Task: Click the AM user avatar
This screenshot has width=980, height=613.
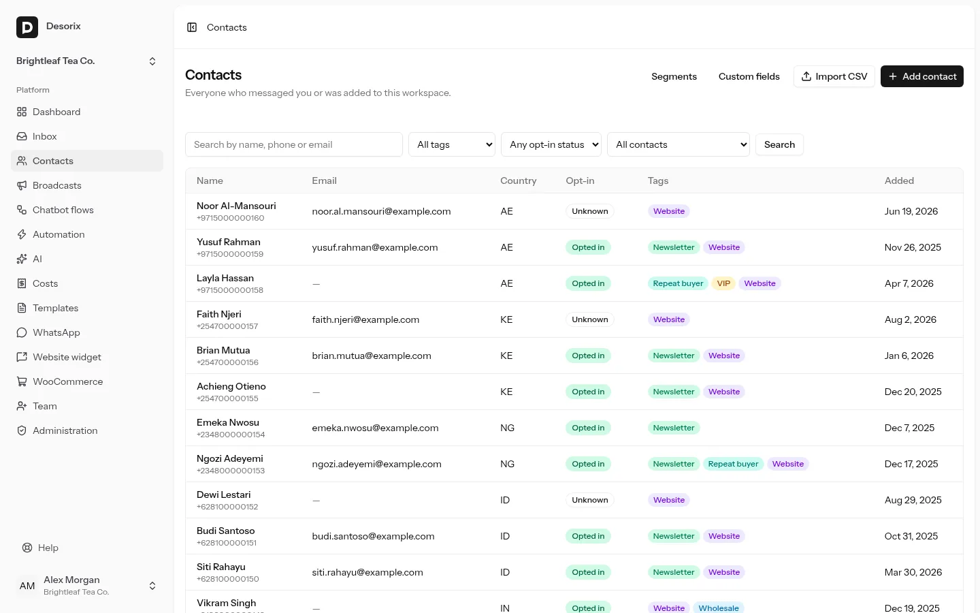Action: [x=27, y=586]
